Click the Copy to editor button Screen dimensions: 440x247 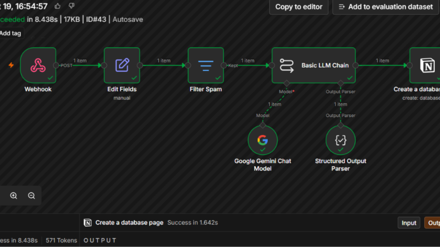(x=299, y=7)
